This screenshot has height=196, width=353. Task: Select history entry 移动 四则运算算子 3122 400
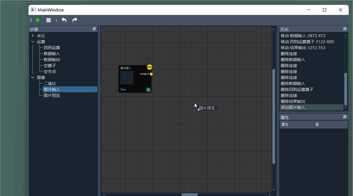[x=312, y=42]
